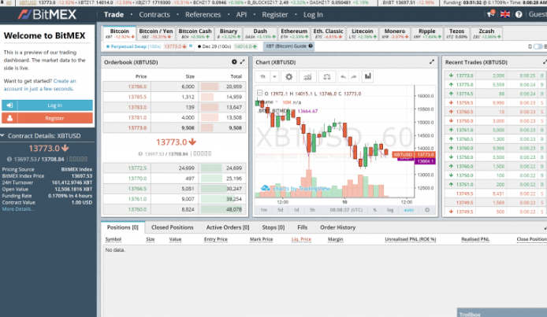547x317 pixels.
Task: Open the 1h interval dropdown arrow
Action: tap(274, 76)
